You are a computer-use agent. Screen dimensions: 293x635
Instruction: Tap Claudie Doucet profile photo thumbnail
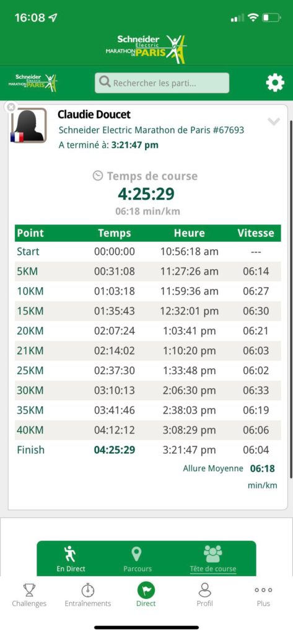(28, 125)
